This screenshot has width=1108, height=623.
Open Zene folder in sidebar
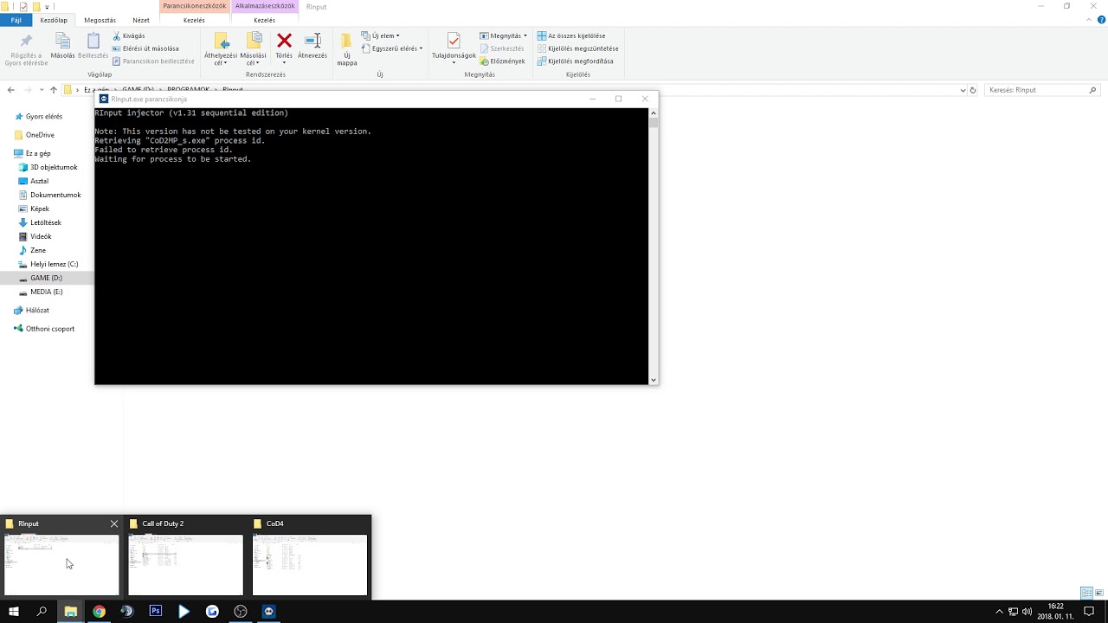click(32, 250)
